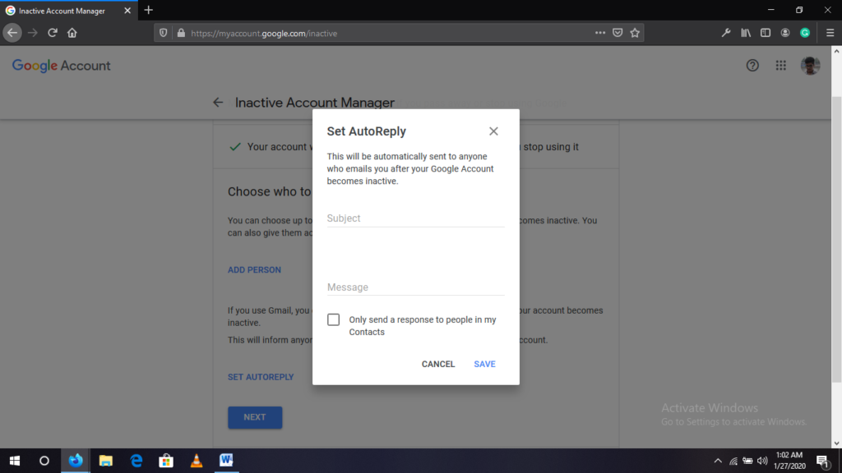Open the Grammarly extension icon
Image resolution: width=842 pixels, height=473 pixels.
point(805,33)
